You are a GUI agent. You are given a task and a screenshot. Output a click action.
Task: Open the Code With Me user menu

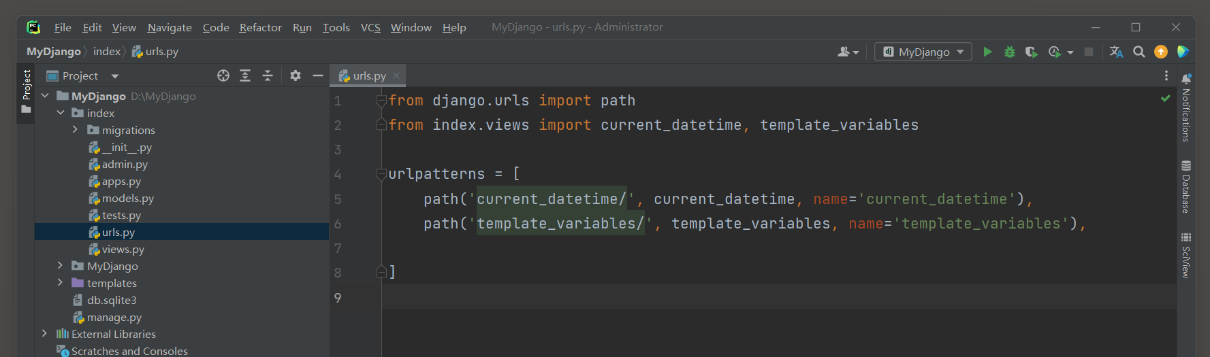(848, 52)
